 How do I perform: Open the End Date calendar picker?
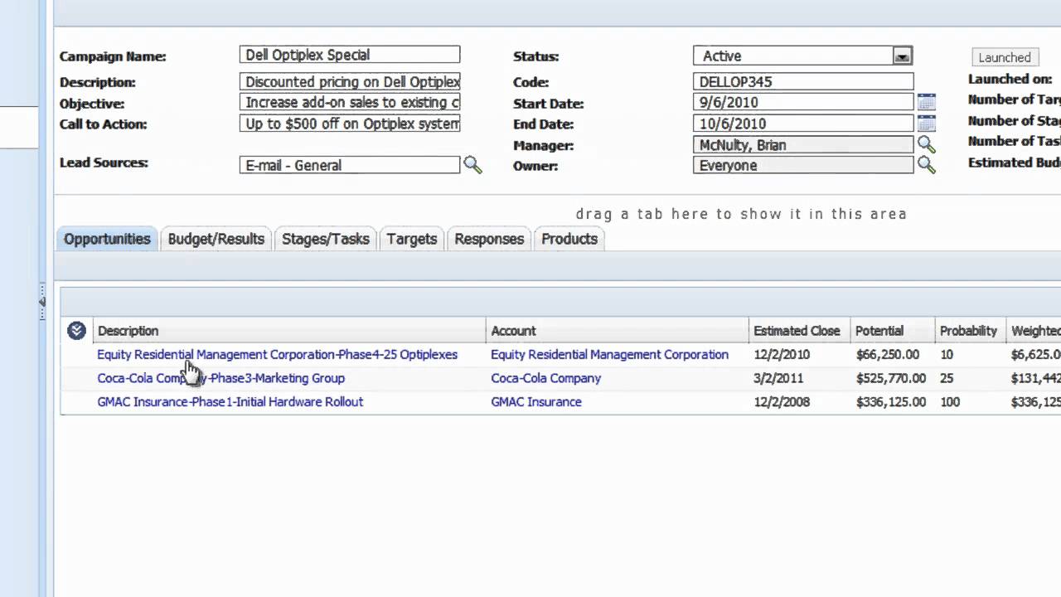pos(926,124)
